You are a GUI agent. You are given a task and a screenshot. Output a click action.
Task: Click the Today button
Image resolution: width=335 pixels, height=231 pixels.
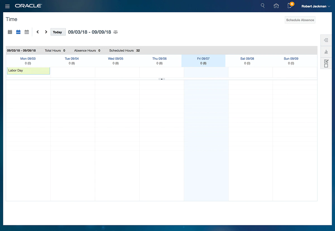58,32
